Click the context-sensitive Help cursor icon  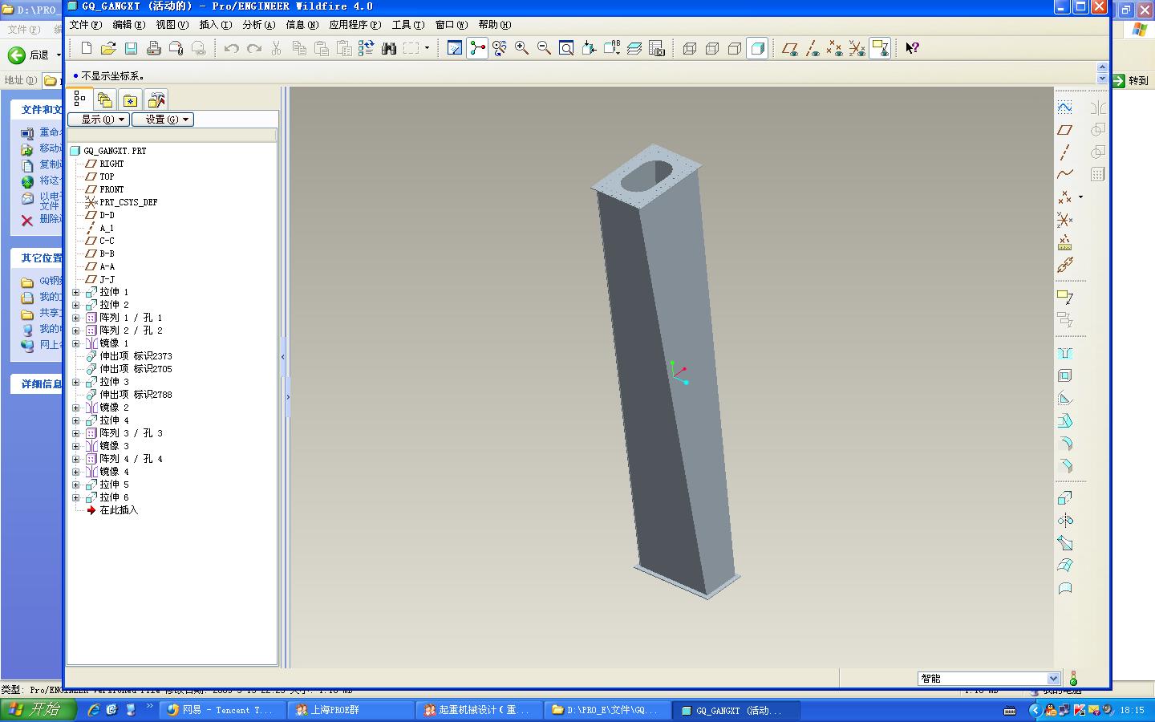click(x=912, y=48)
